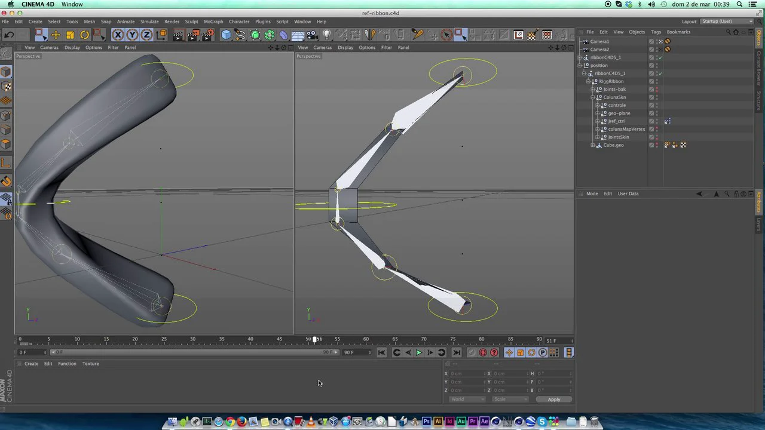Expand the controle node
The height and width of the screenshot is (430, 765).
597,105
